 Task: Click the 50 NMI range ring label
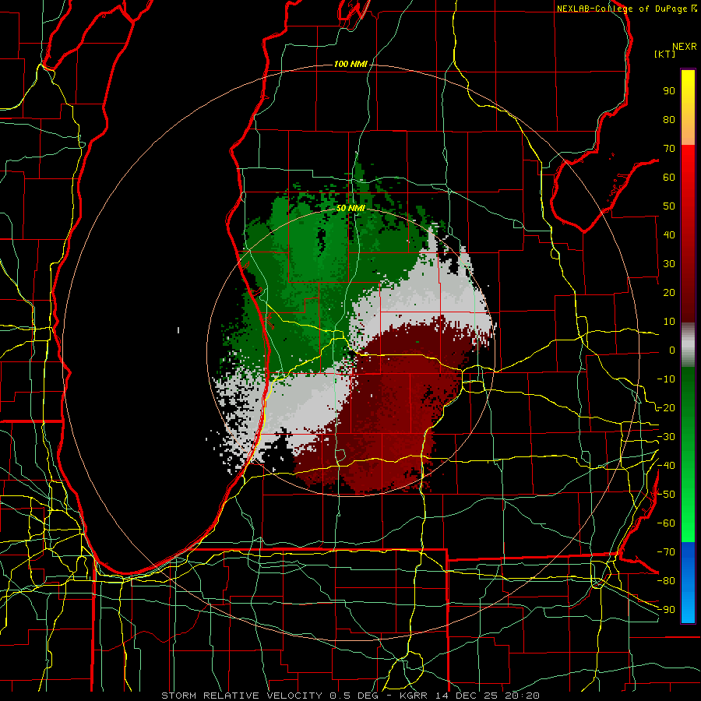tap(351, 208)
